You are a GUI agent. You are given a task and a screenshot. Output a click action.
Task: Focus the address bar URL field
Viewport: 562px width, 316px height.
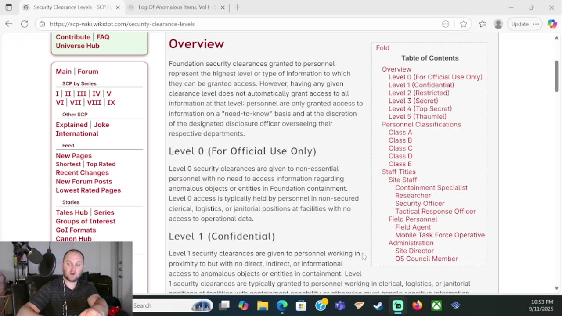tap(241, 24)
